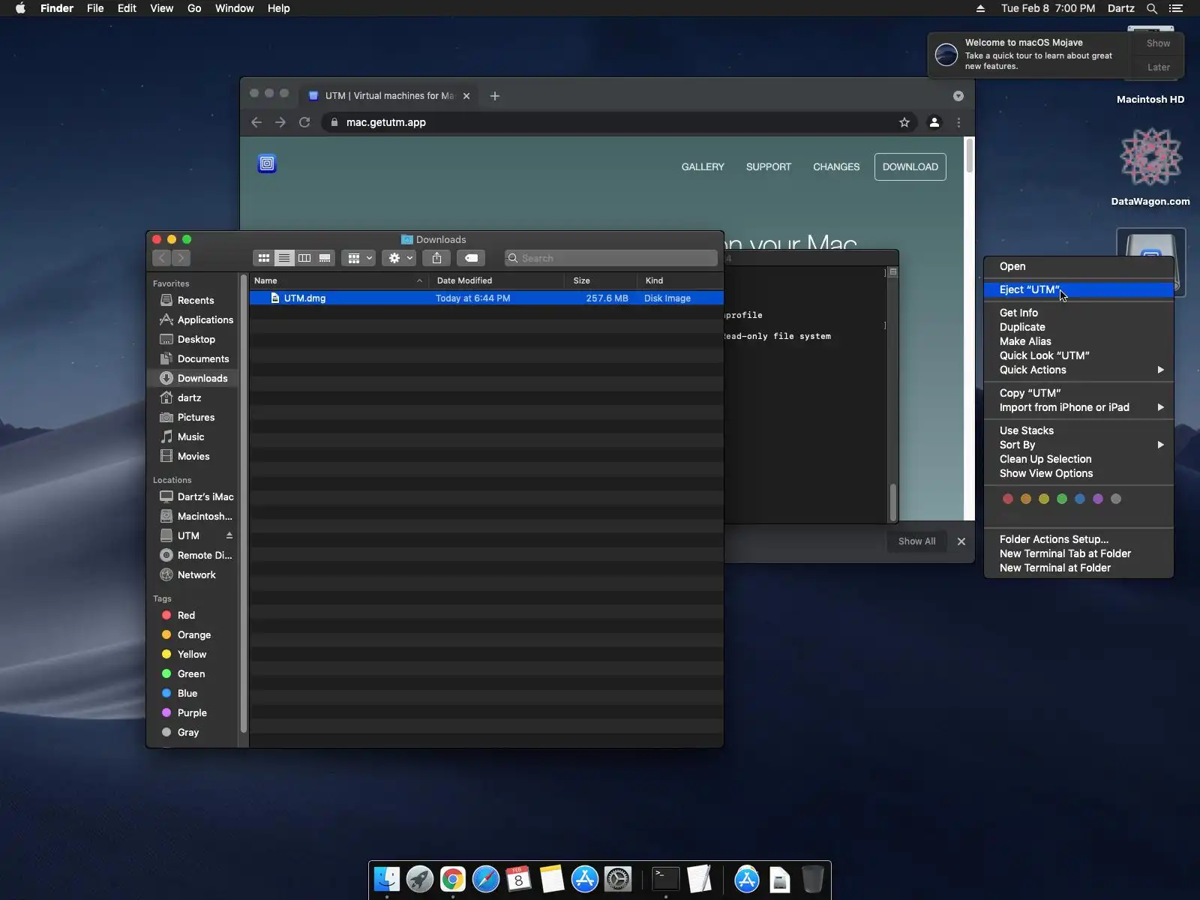1200x900 pixels.
Task: Close the UTM Chrome tab
Action: click(x=466, y=96)
